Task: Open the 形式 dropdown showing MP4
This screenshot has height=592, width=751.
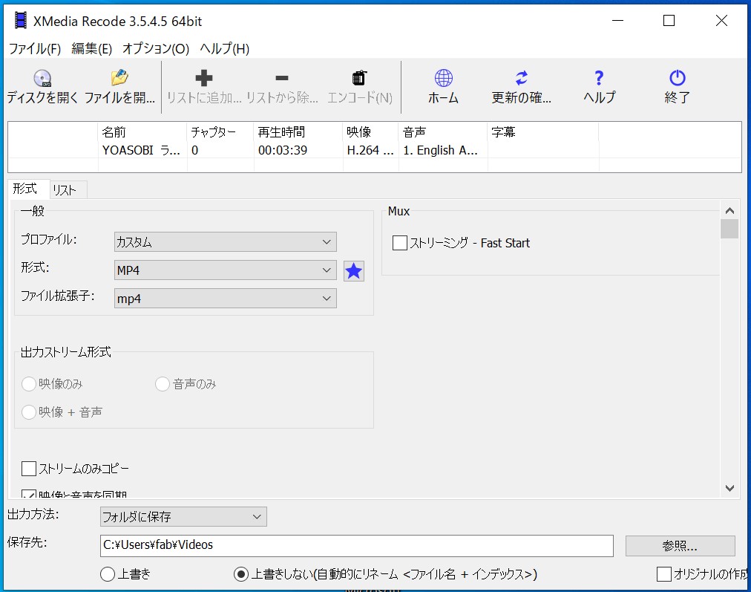Action: (x=226, y=270)
